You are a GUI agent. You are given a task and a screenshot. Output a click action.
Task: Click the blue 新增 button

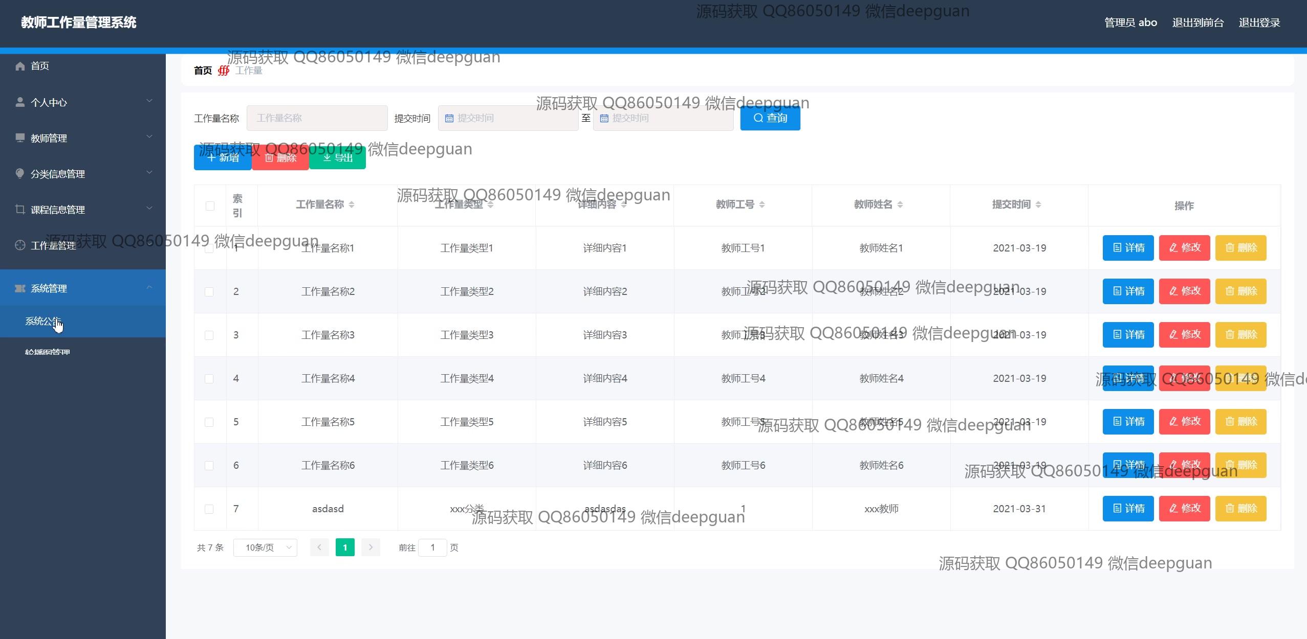[223, 157]
